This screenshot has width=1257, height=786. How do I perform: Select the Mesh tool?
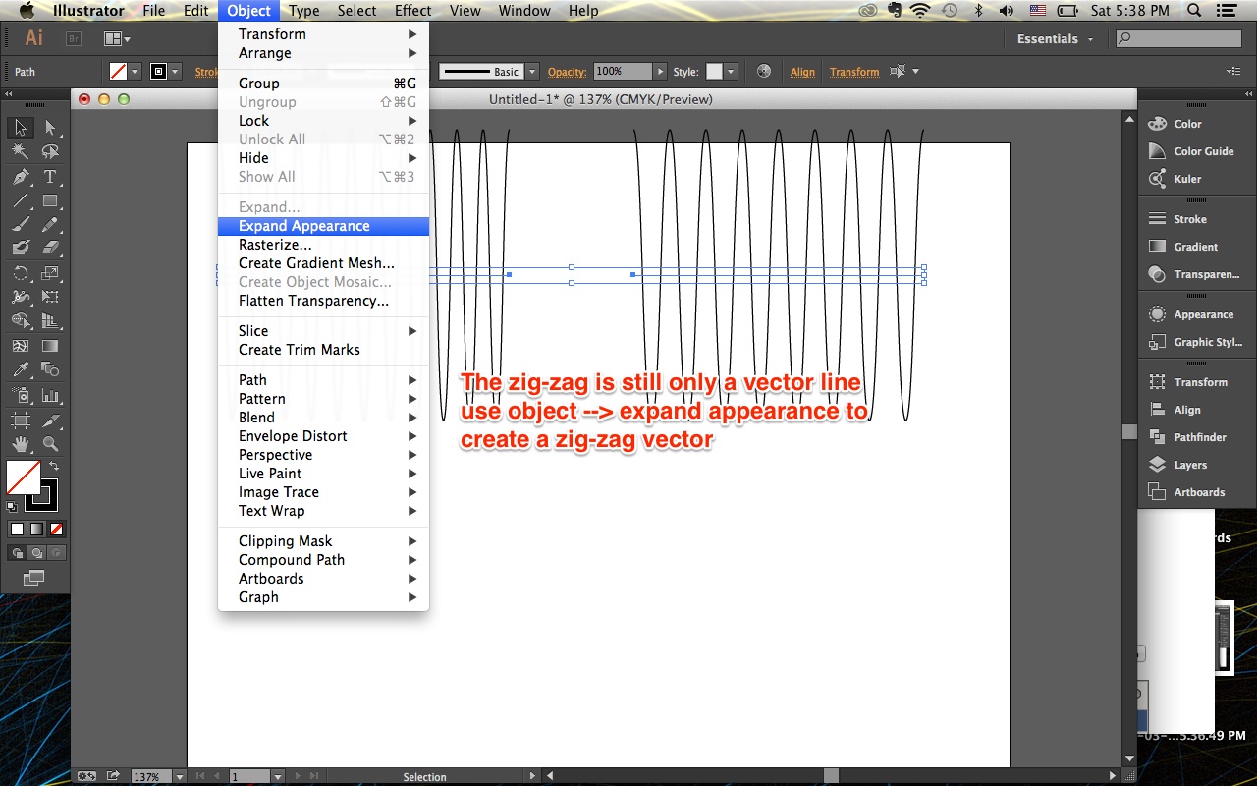[20, 346]
